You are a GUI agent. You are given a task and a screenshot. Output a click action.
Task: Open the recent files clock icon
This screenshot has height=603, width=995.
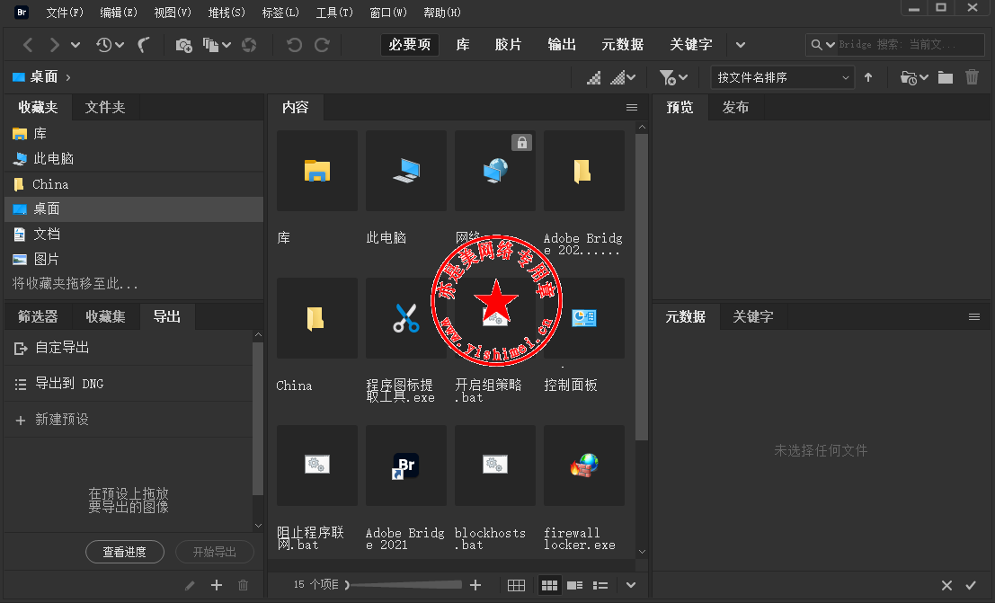(x=104, y=44)
